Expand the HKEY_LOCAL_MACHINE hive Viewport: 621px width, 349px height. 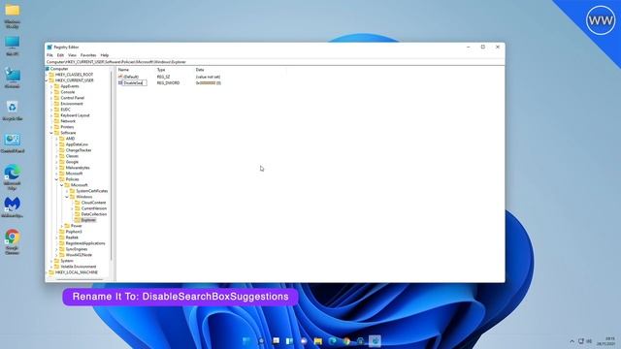(47, 272)
